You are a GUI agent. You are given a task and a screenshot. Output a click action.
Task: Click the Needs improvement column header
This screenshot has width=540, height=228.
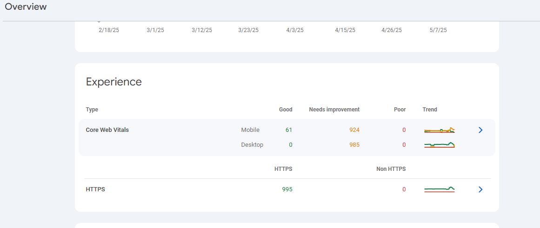pos(334,110)
